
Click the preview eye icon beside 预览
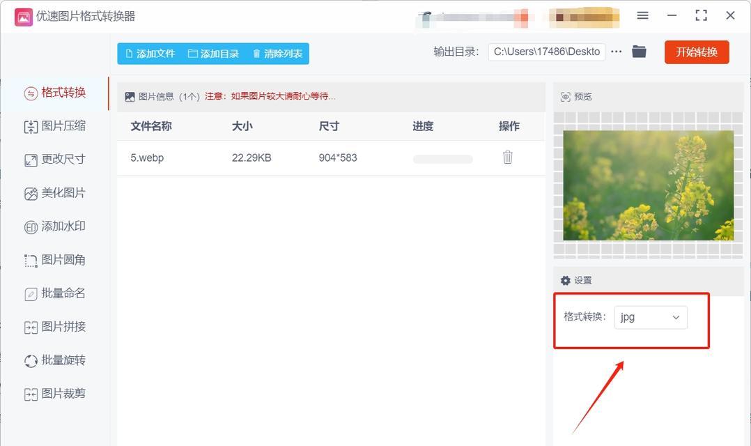tap(566, 97)
